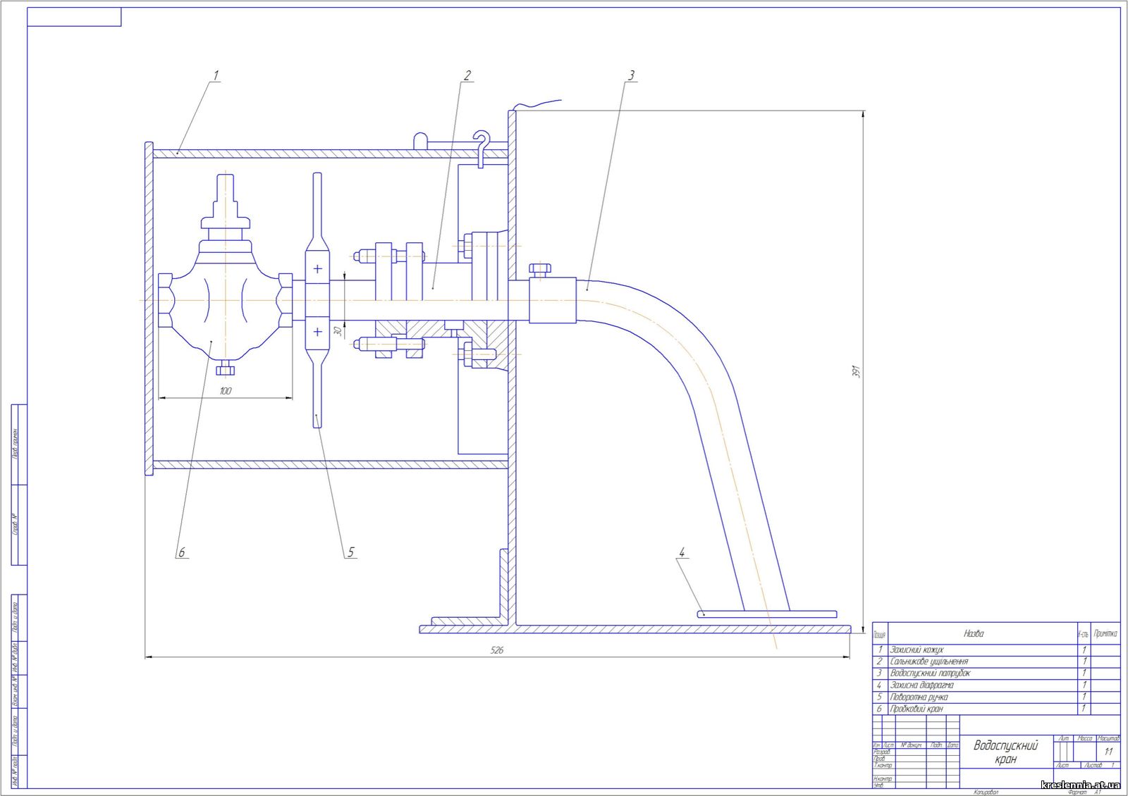
Task: Select the 391 vertical height dimension
Action: (x=857, y=371)
